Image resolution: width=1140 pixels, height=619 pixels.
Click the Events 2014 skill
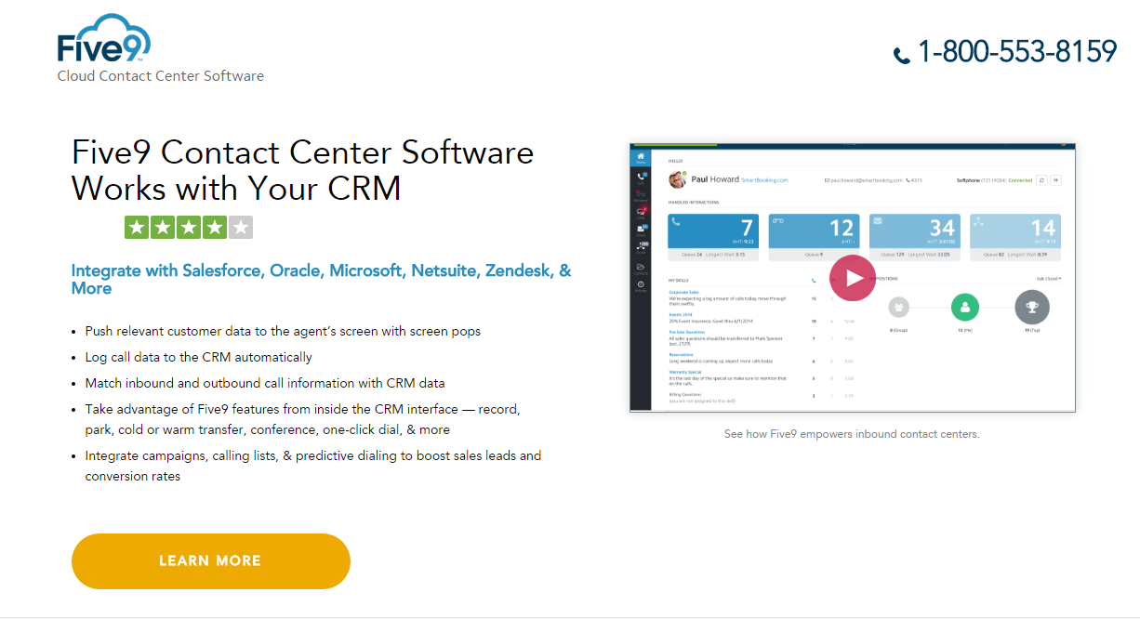pos(681,314)
